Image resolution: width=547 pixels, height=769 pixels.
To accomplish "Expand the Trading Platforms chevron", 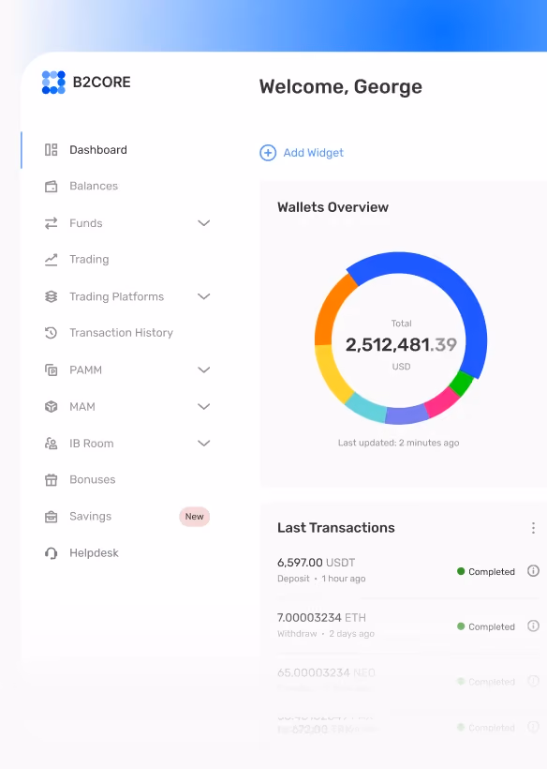I will [203, 296].
